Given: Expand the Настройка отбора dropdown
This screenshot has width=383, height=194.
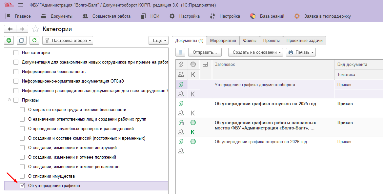Looking at the screenshot, I should [x=68, y=40].
